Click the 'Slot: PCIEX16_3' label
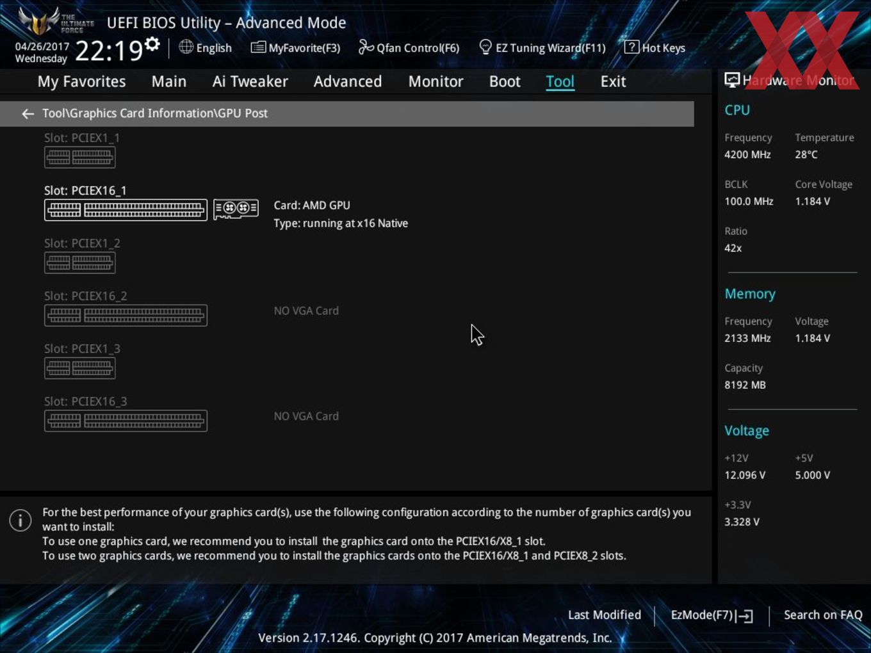The height and width of the screenshot is (653, 871). pyautogui.click(x=85, y=401)
